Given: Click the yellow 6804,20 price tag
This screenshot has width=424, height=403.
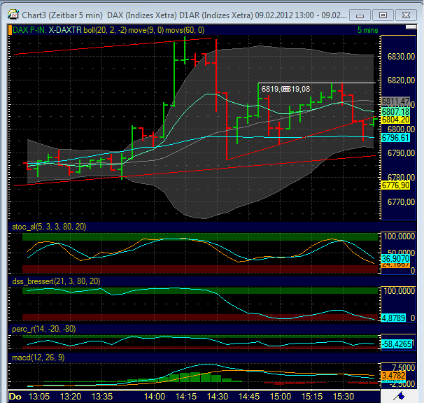Looking at the screenshot, I should [x=395, y=120].
